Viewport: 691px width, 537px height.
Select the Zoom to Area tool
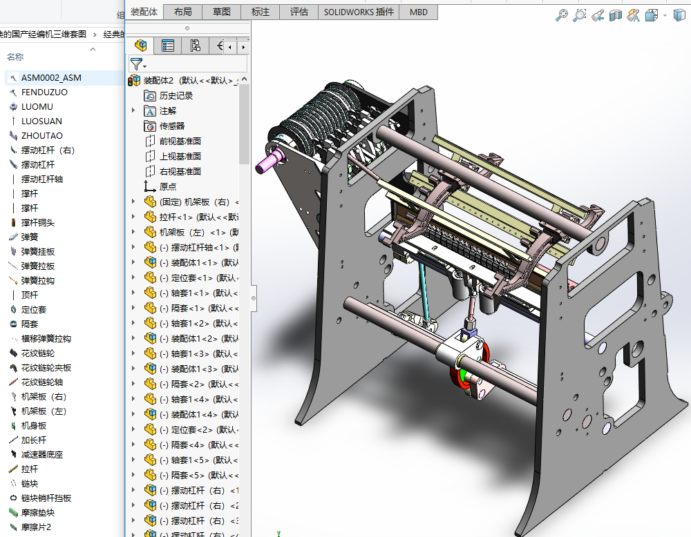(580, 14)
